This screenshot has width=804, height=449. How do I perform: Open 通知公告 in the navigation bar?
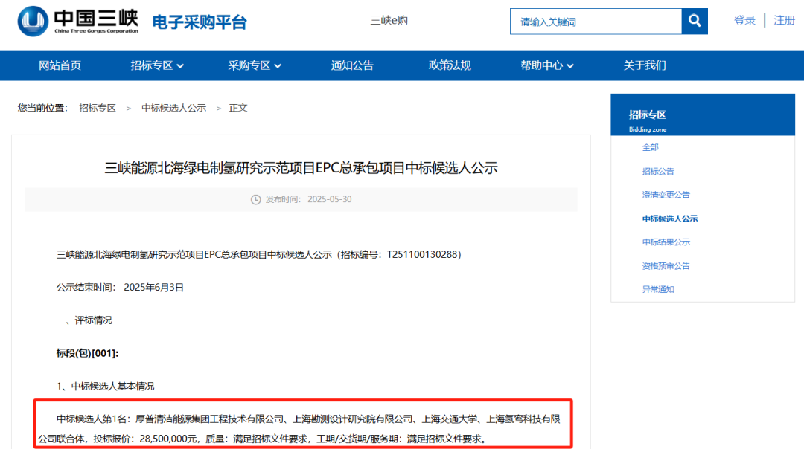click(x=352, y=65)
